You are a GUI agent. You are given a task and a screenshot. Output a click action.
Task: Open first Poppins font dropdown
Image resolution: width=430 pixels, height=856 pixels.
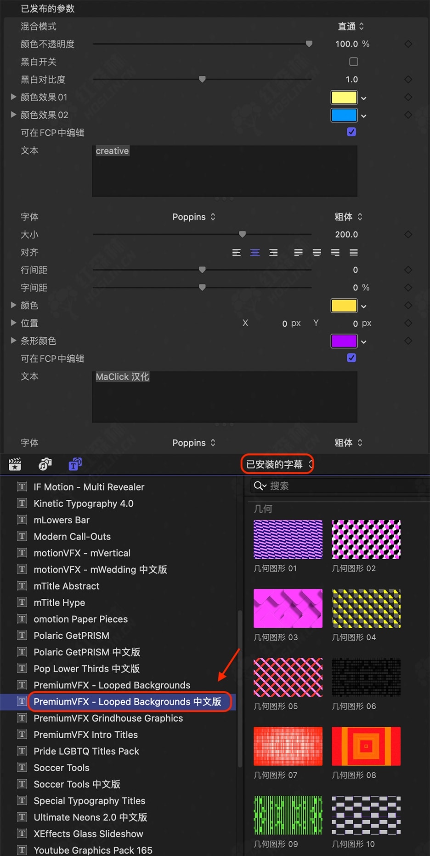(x=194, y=217)
